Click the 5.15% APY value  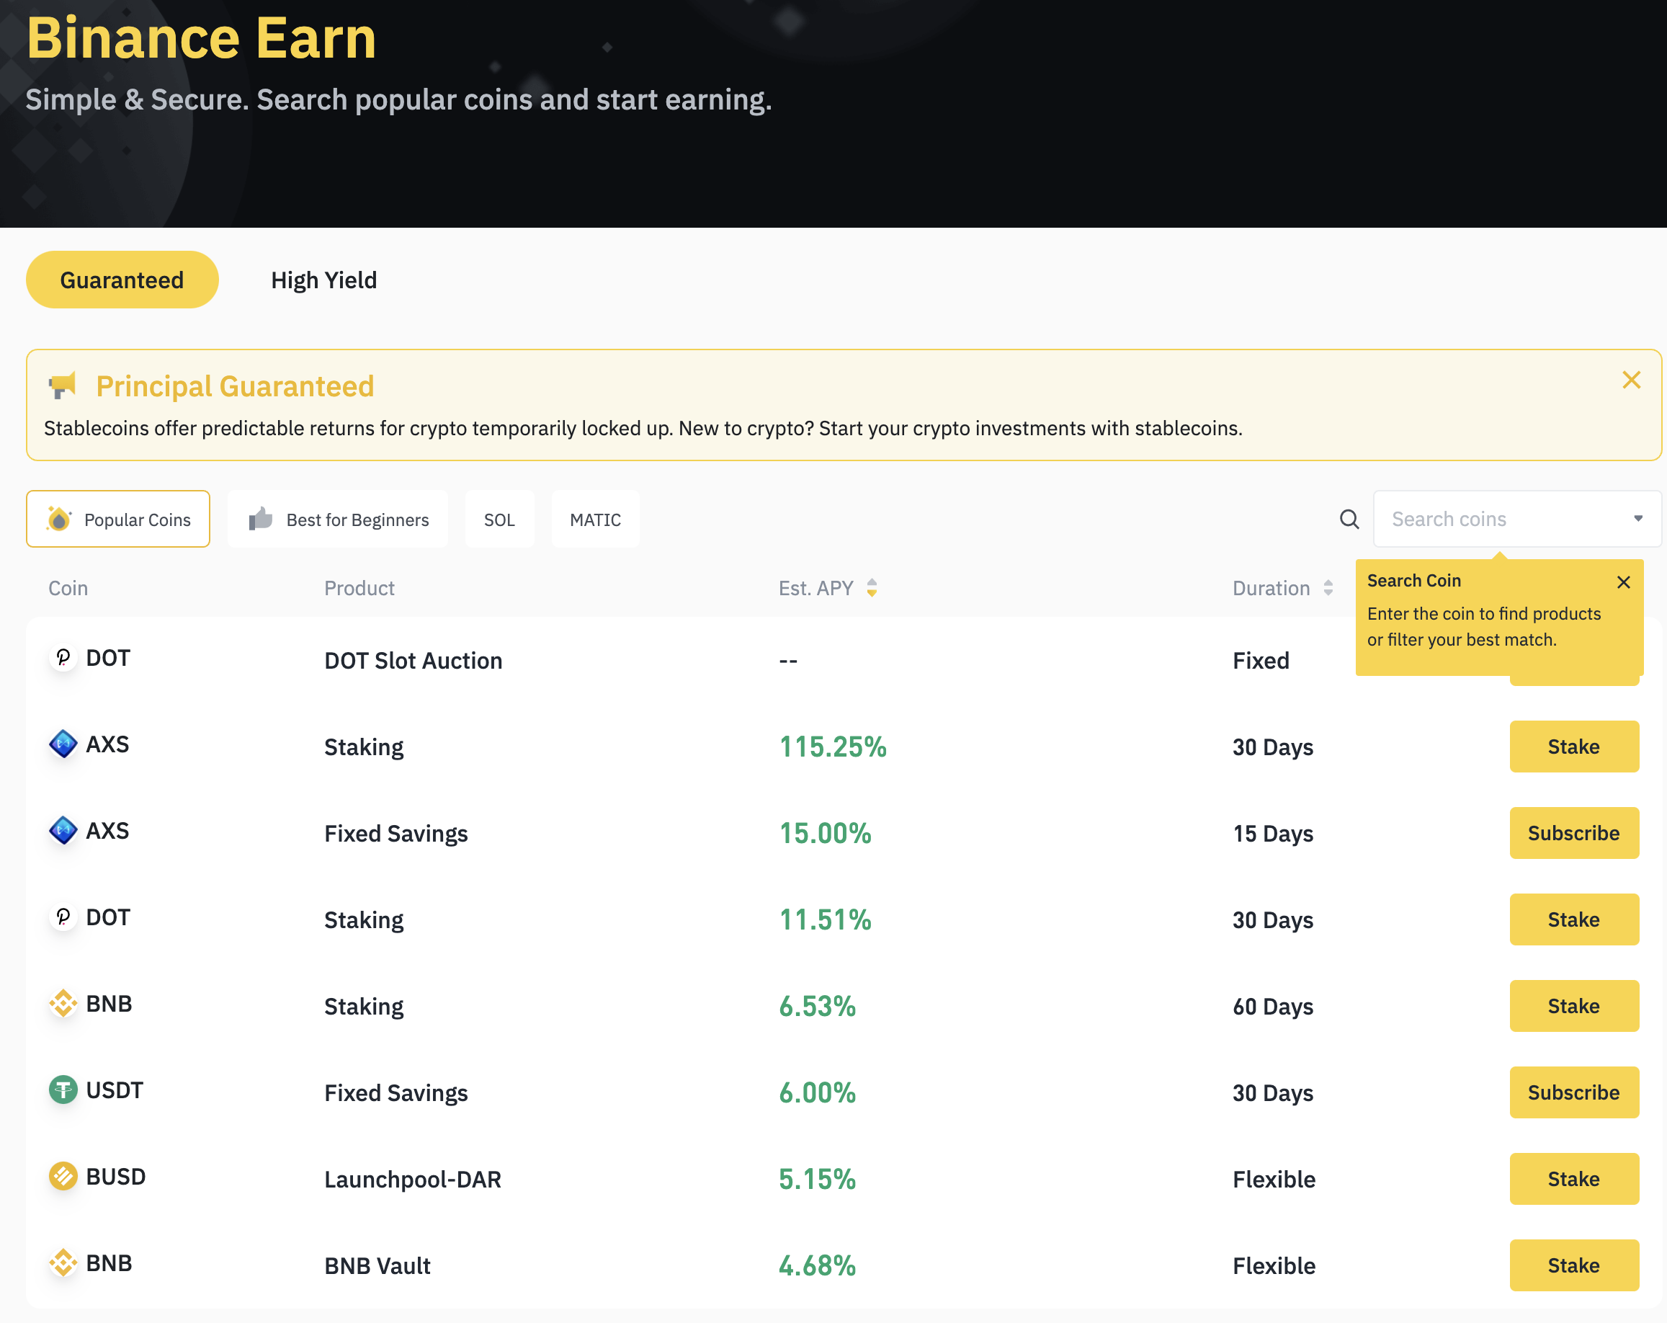click(x=817, y=1179)
